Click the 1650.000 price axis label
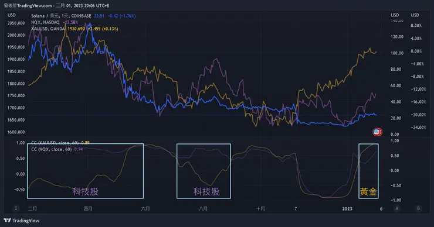 click(16, 120)
